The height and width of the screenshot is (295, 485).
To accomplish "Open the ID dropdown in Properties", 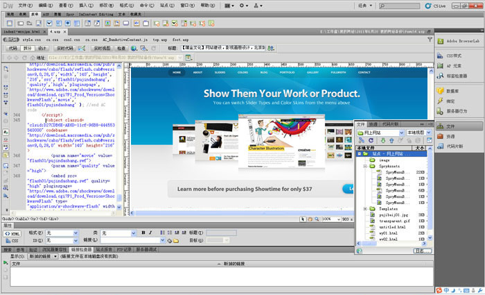I will tap(76, 241).
